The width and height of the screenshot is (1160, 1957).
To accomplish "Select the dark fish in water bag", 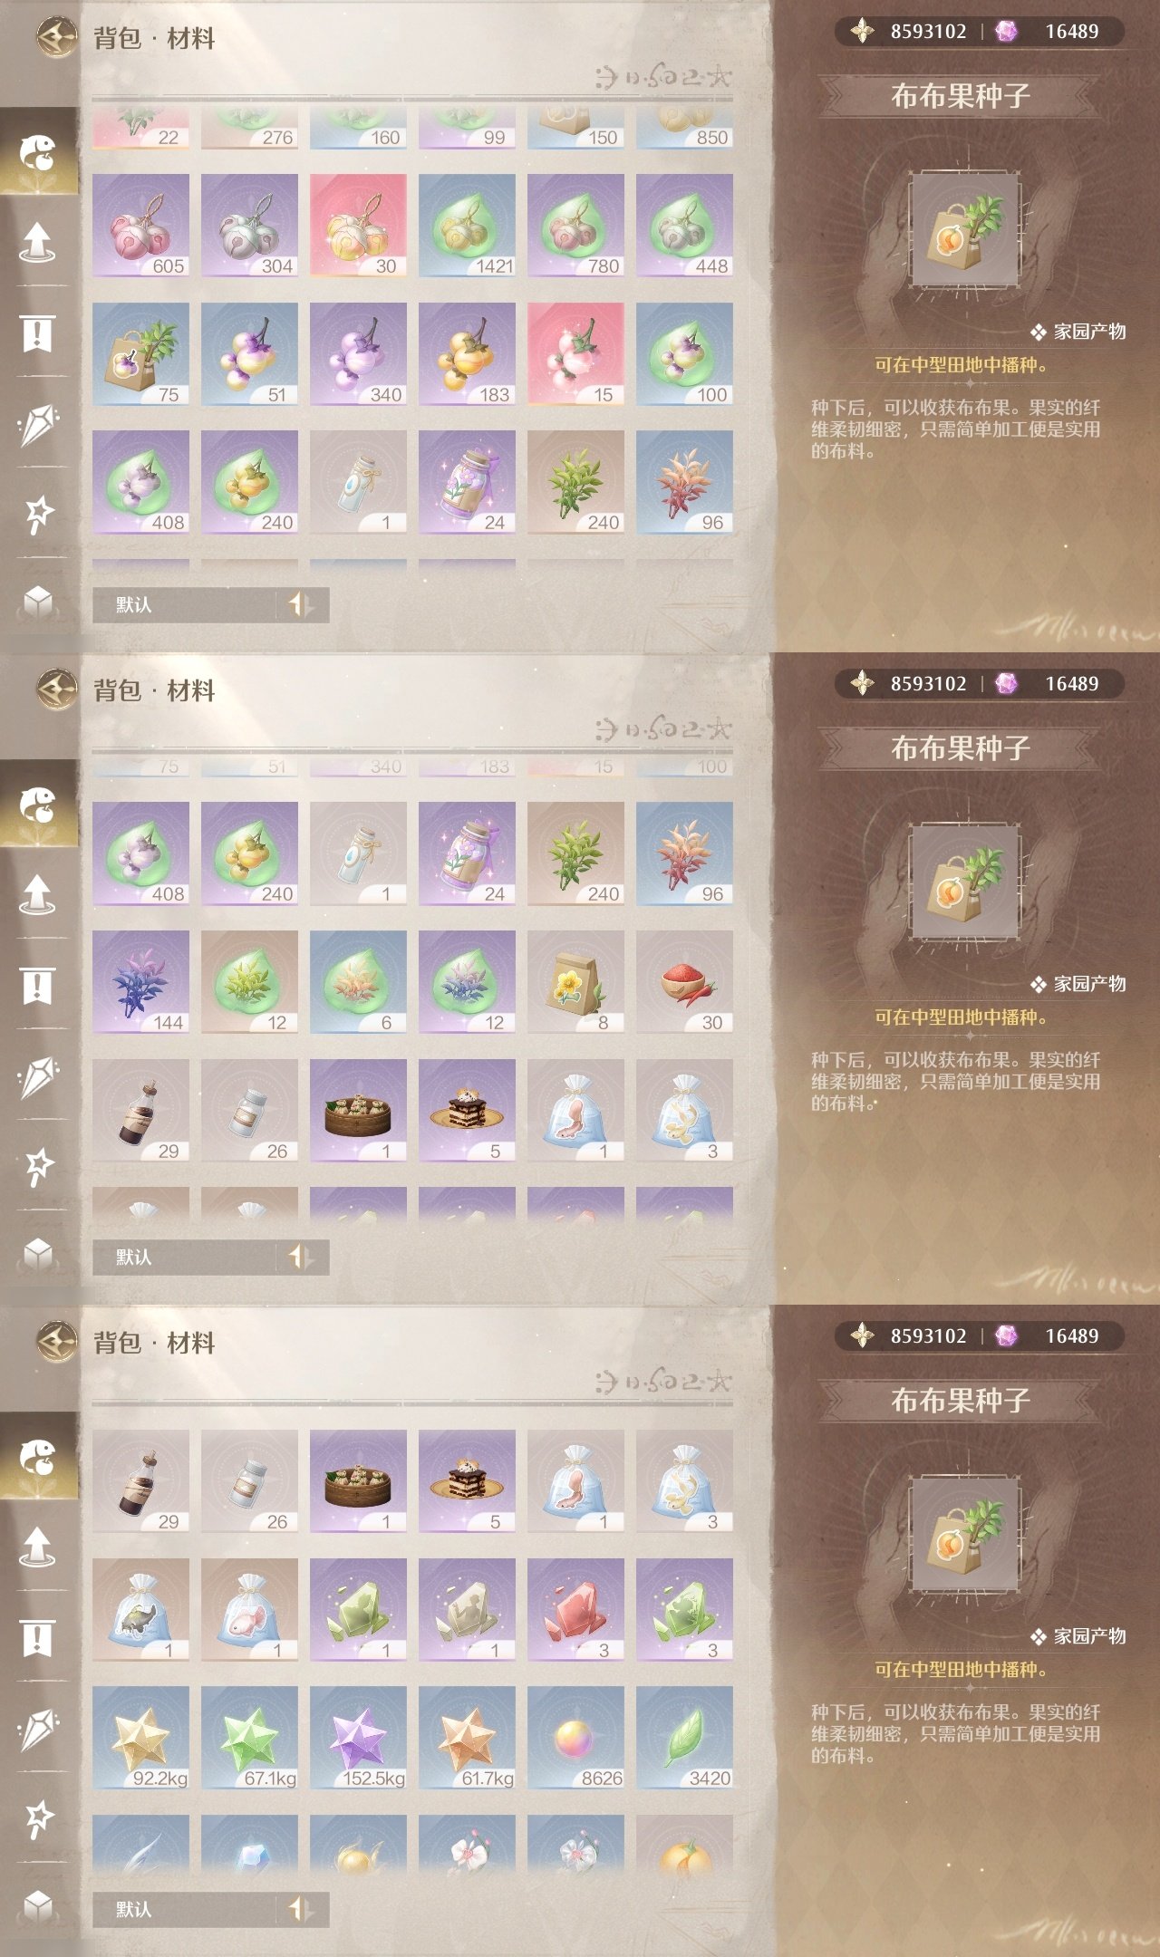I will click(x=140, y=1610).
